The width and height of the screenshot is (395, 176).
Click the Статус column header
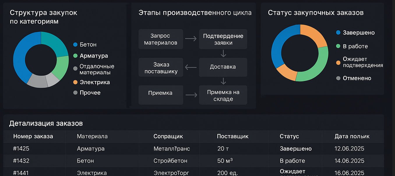tap(289, 136)
